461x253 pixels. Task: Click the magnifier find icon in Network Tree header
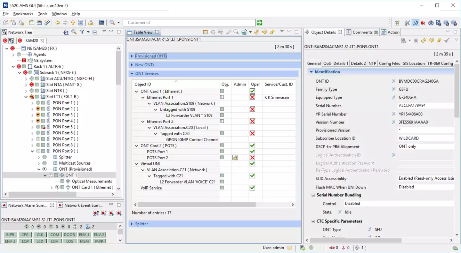pyautogui.click(x=74, y=32)
